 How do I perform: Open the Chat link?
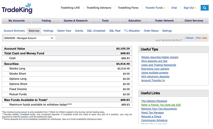pyautogui.click(x=174, y=8)
